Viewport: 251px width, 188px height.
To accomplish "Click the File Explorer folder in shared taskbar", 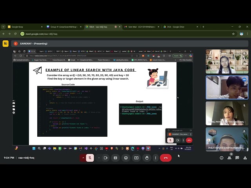I will click(55, 148).
